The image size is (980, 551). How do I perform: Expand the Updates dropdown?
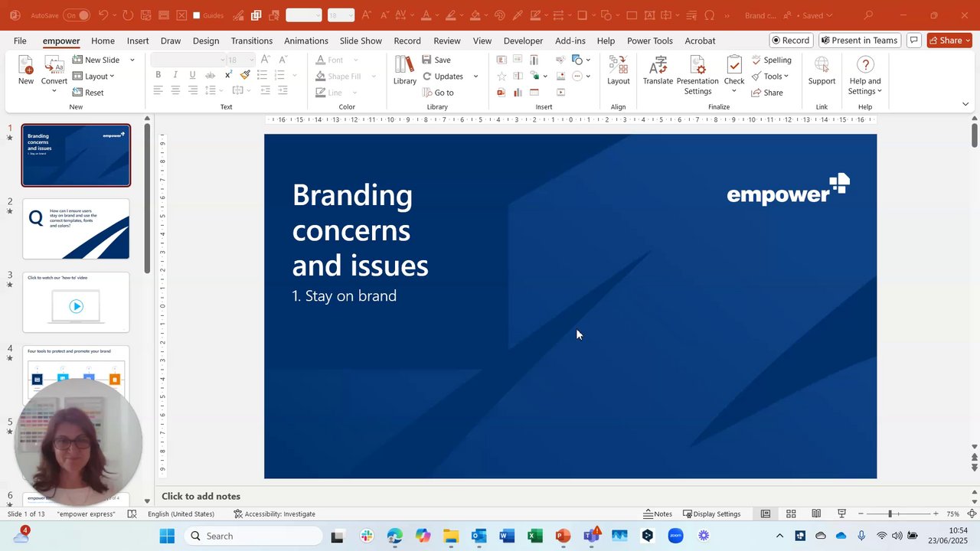click(x=475, y=77)
